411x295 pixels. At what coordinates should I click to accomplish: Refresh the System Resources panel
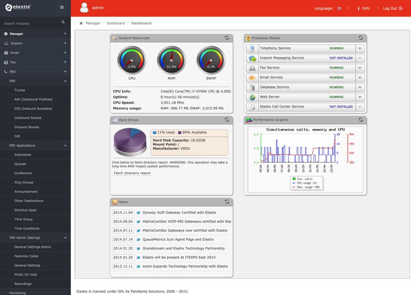pos(227,38)
